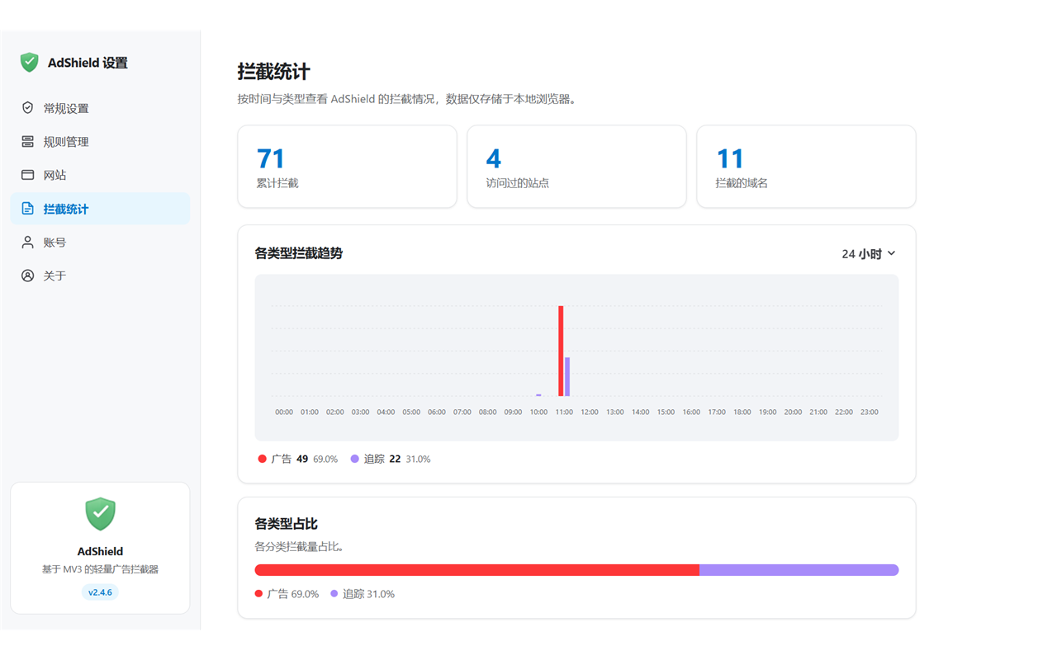The height and width of the screenshot is (660, 1057).
Task: Click the 基于 MV3 的轻量广告拦截器 description
Action: [100, 569]
